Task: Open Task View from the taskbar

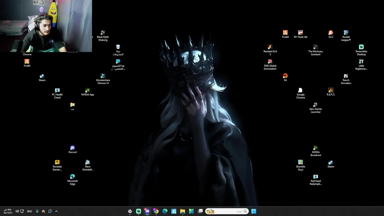Action: coord(200,211)
